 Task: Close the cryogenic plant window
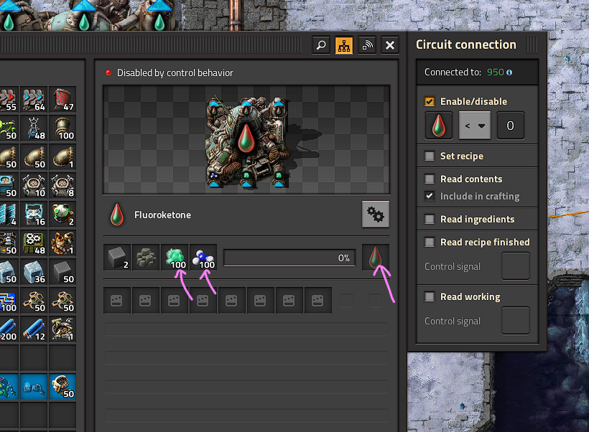pos(390,46)
